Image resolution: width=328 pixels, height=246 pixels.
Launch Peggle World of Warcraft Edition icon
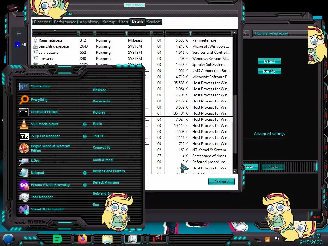click(24, 148)
